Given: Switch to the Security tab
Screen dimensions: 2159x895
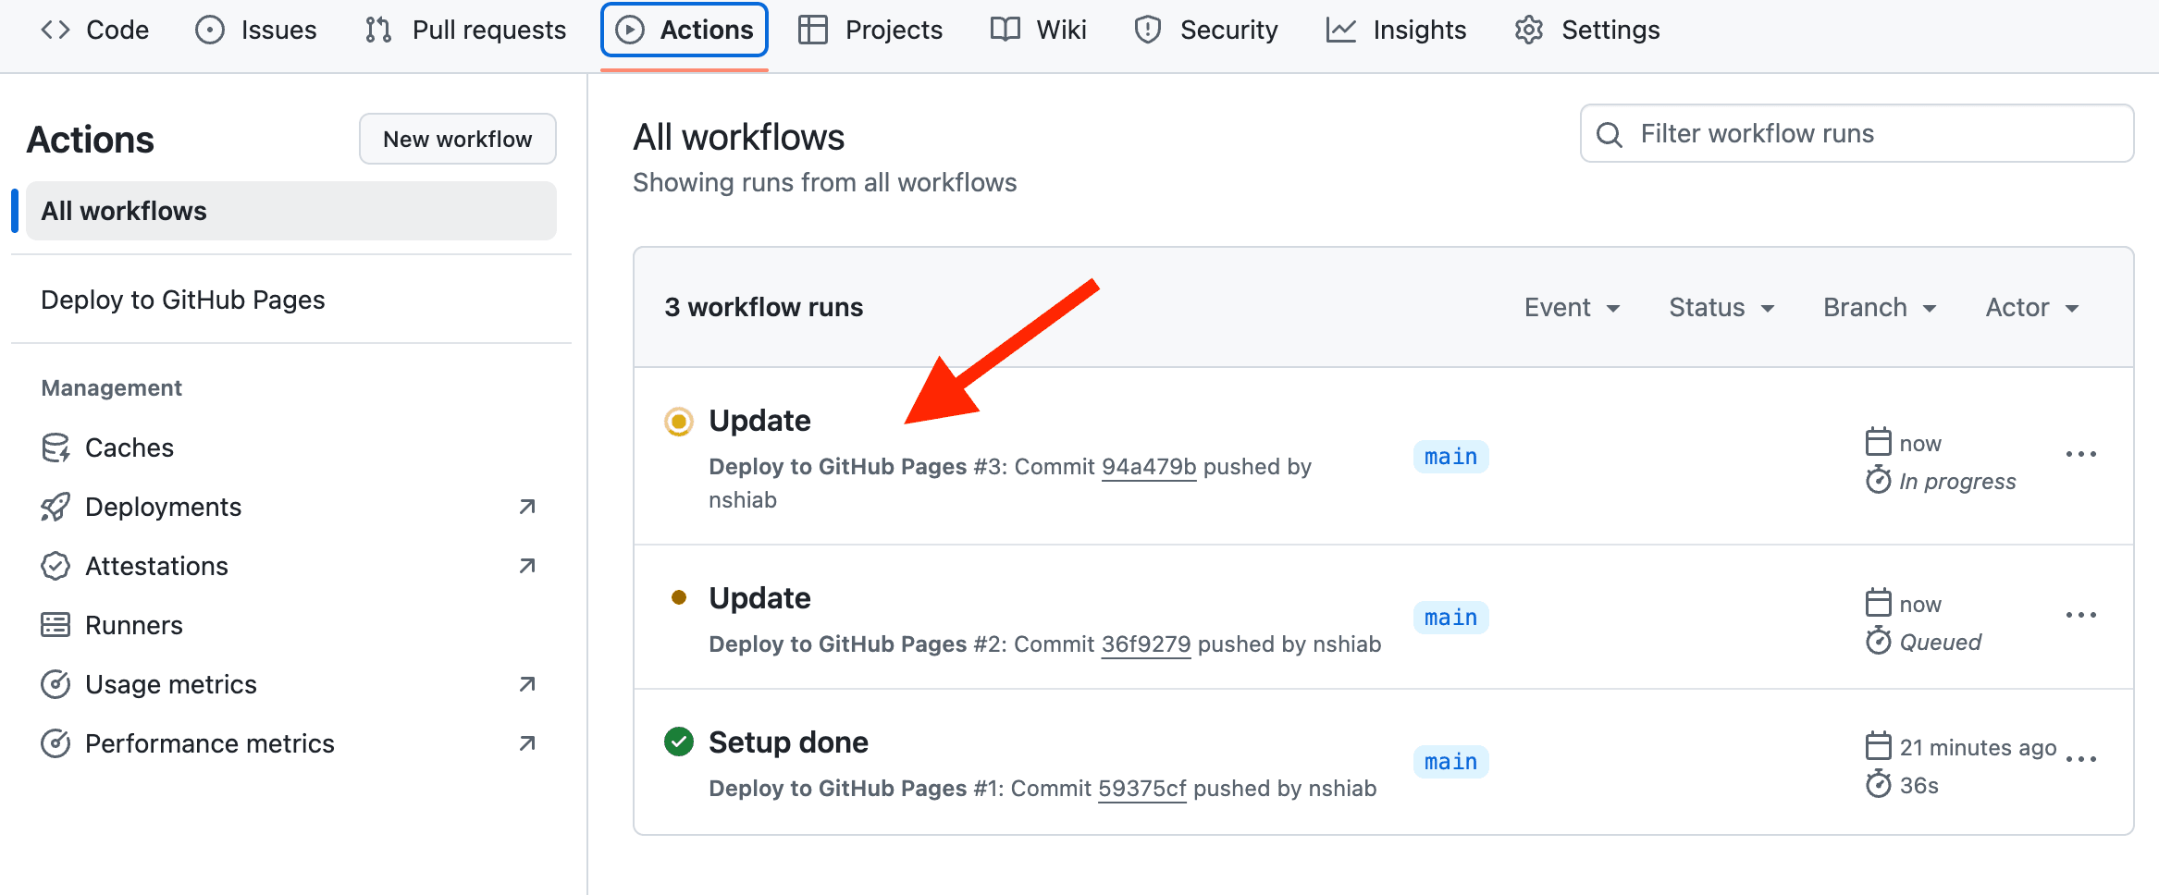Looking at the screenshot, I should 1206,30.
